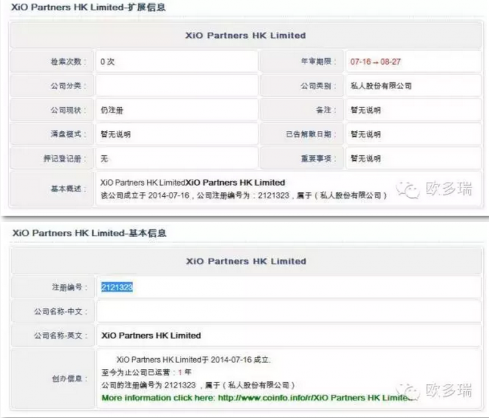Click the English company name value XiO Partners HK Limited
The height and width of the screenshot is (418, 489).
(151, 335)
